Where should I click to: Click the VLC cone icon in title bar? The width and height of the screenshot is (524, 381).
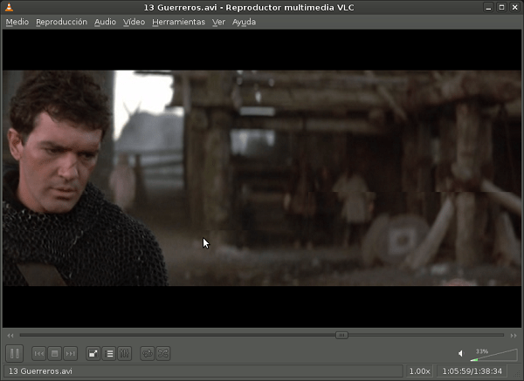(x=9, y=7)
